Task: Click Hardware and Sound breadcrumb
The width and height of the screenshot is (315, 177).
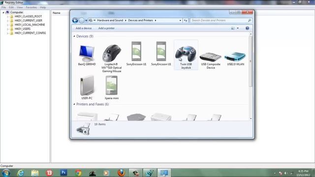Action: 110,20
